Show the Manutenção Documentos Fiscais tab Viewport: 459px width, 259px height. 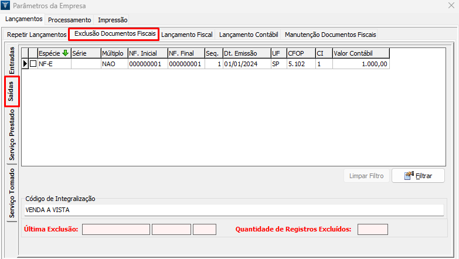point(330,35)
